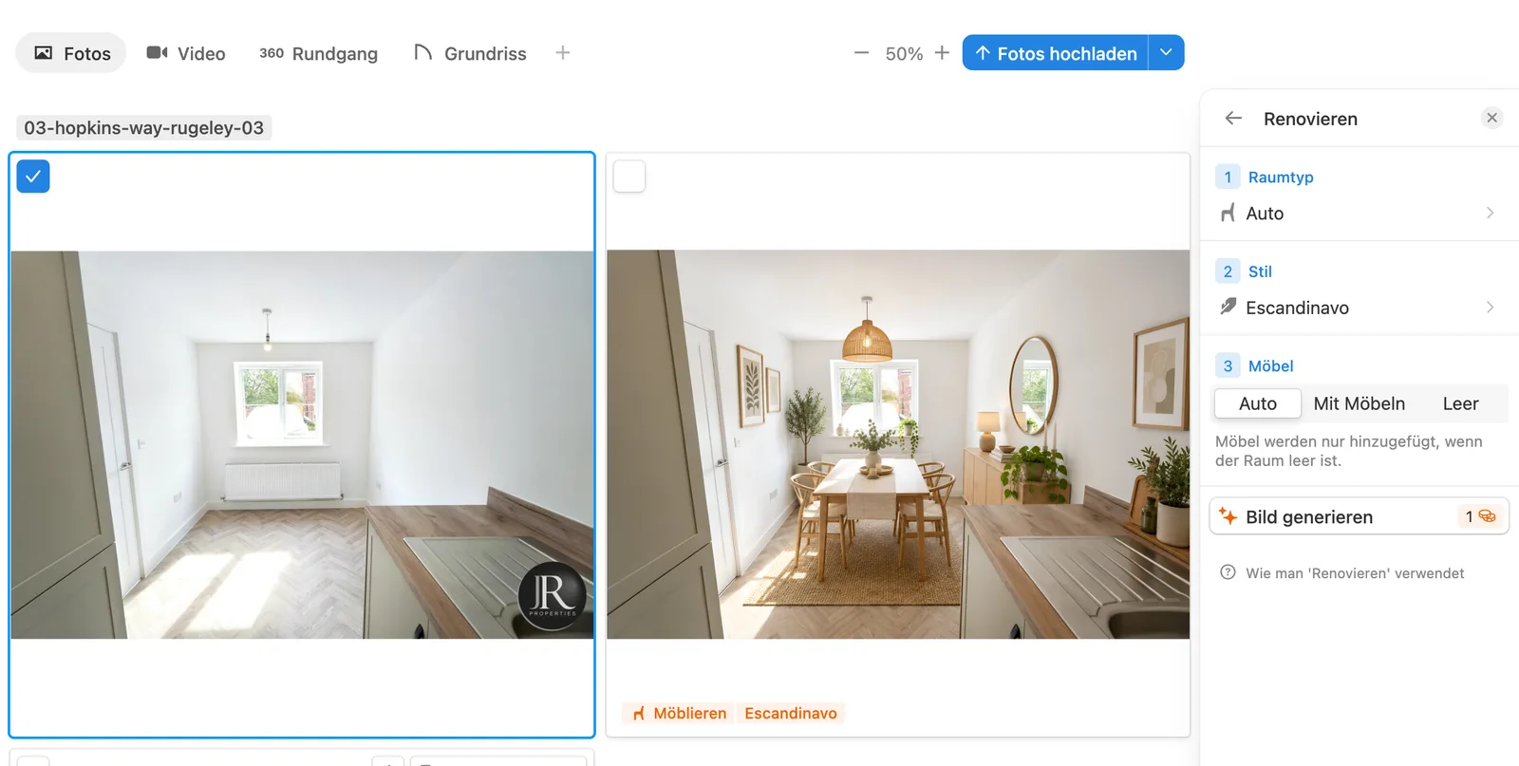Screen dimensions: 1519x766
Task: Click the chair icon beside Raumtyp Auto
Action: tap(1228, 214)
